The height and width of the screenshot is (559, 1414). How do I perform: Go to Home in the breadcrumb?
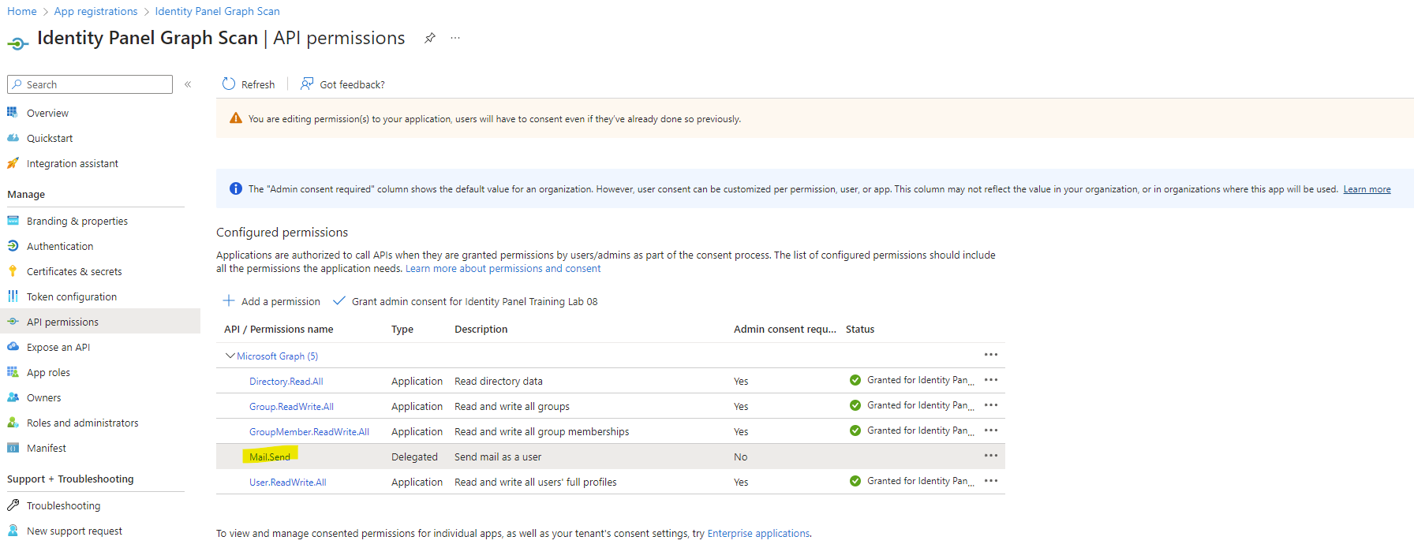pos(22,11)
